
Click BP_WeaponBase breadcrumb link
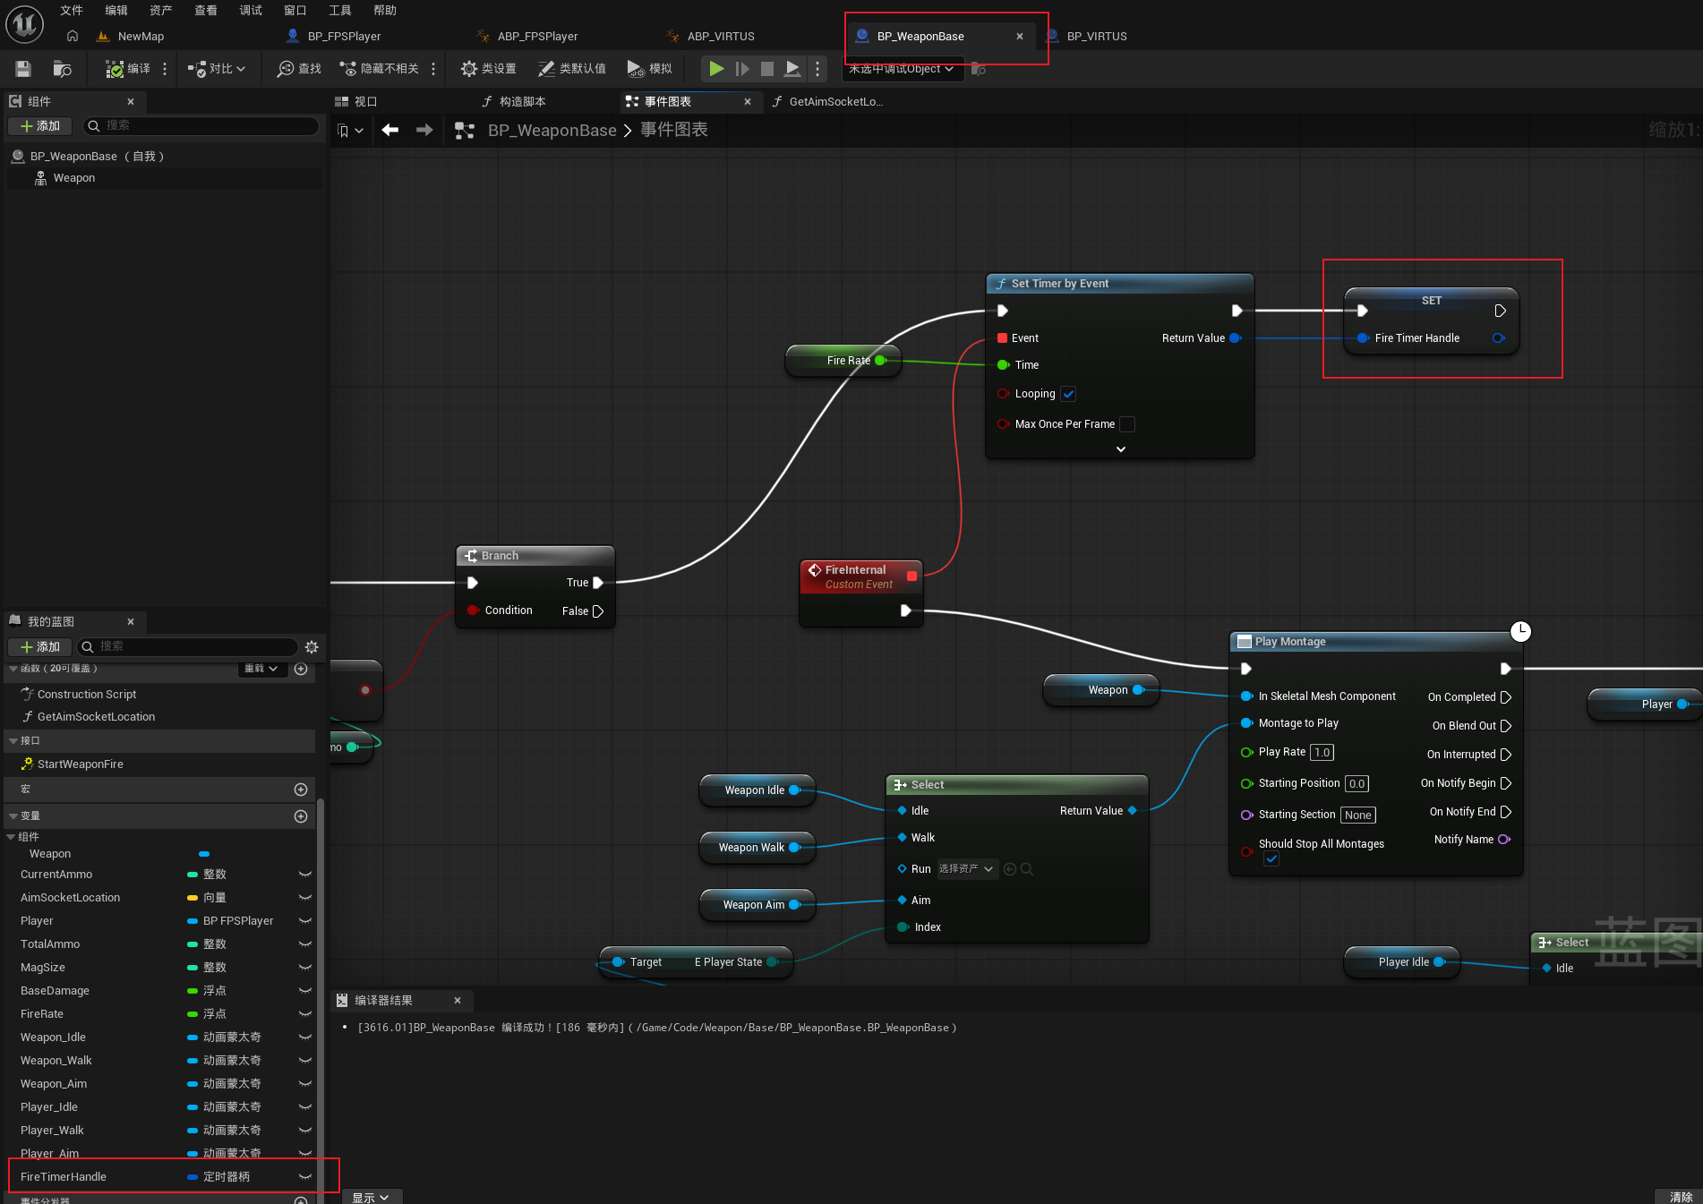[x=552, y=131]
